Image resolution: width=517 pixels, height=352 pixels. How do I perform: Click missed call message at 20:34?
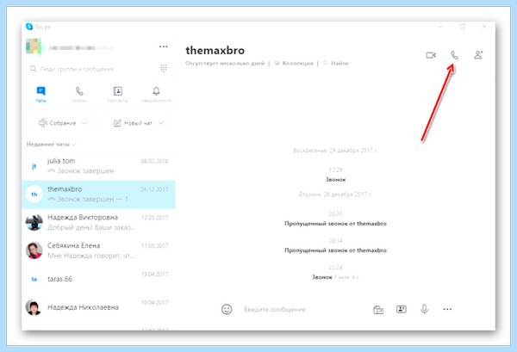click(336, 250)
